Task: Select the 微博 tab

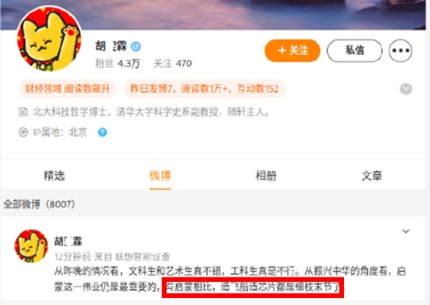Action: [x=160, y=176]
